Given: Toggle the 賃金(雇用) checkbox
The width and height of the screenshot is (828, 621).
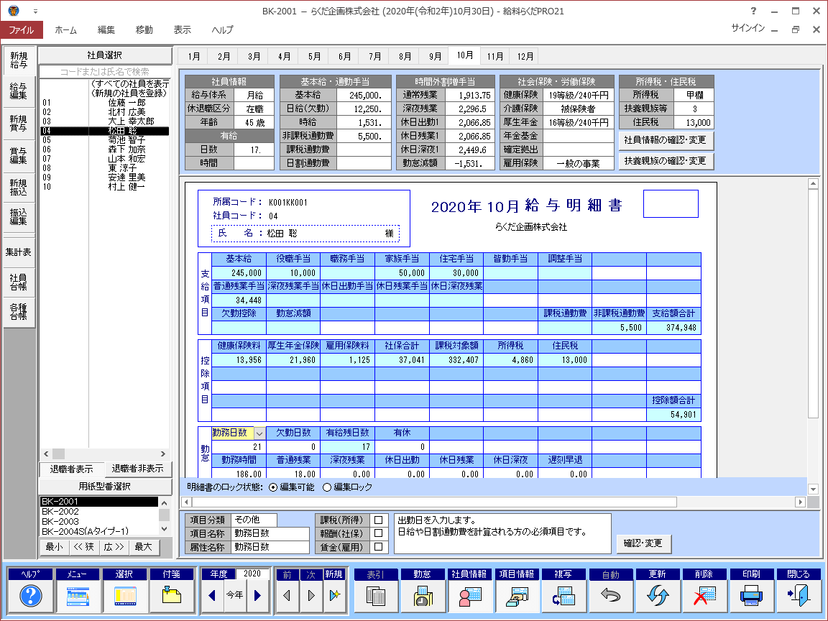Looking at the screenshot, I should (379, 547).
